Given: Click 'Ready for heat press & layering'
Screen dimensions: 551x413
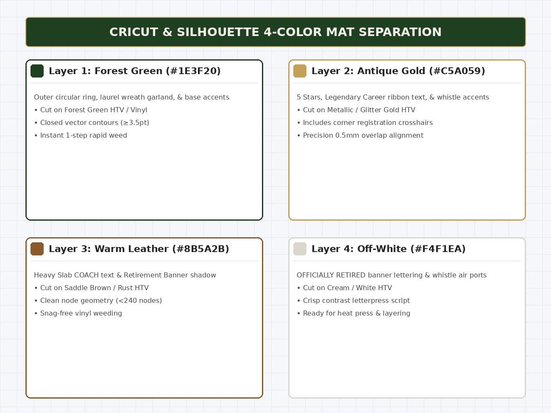Looking at the screenshot, I should coord(353,313).
